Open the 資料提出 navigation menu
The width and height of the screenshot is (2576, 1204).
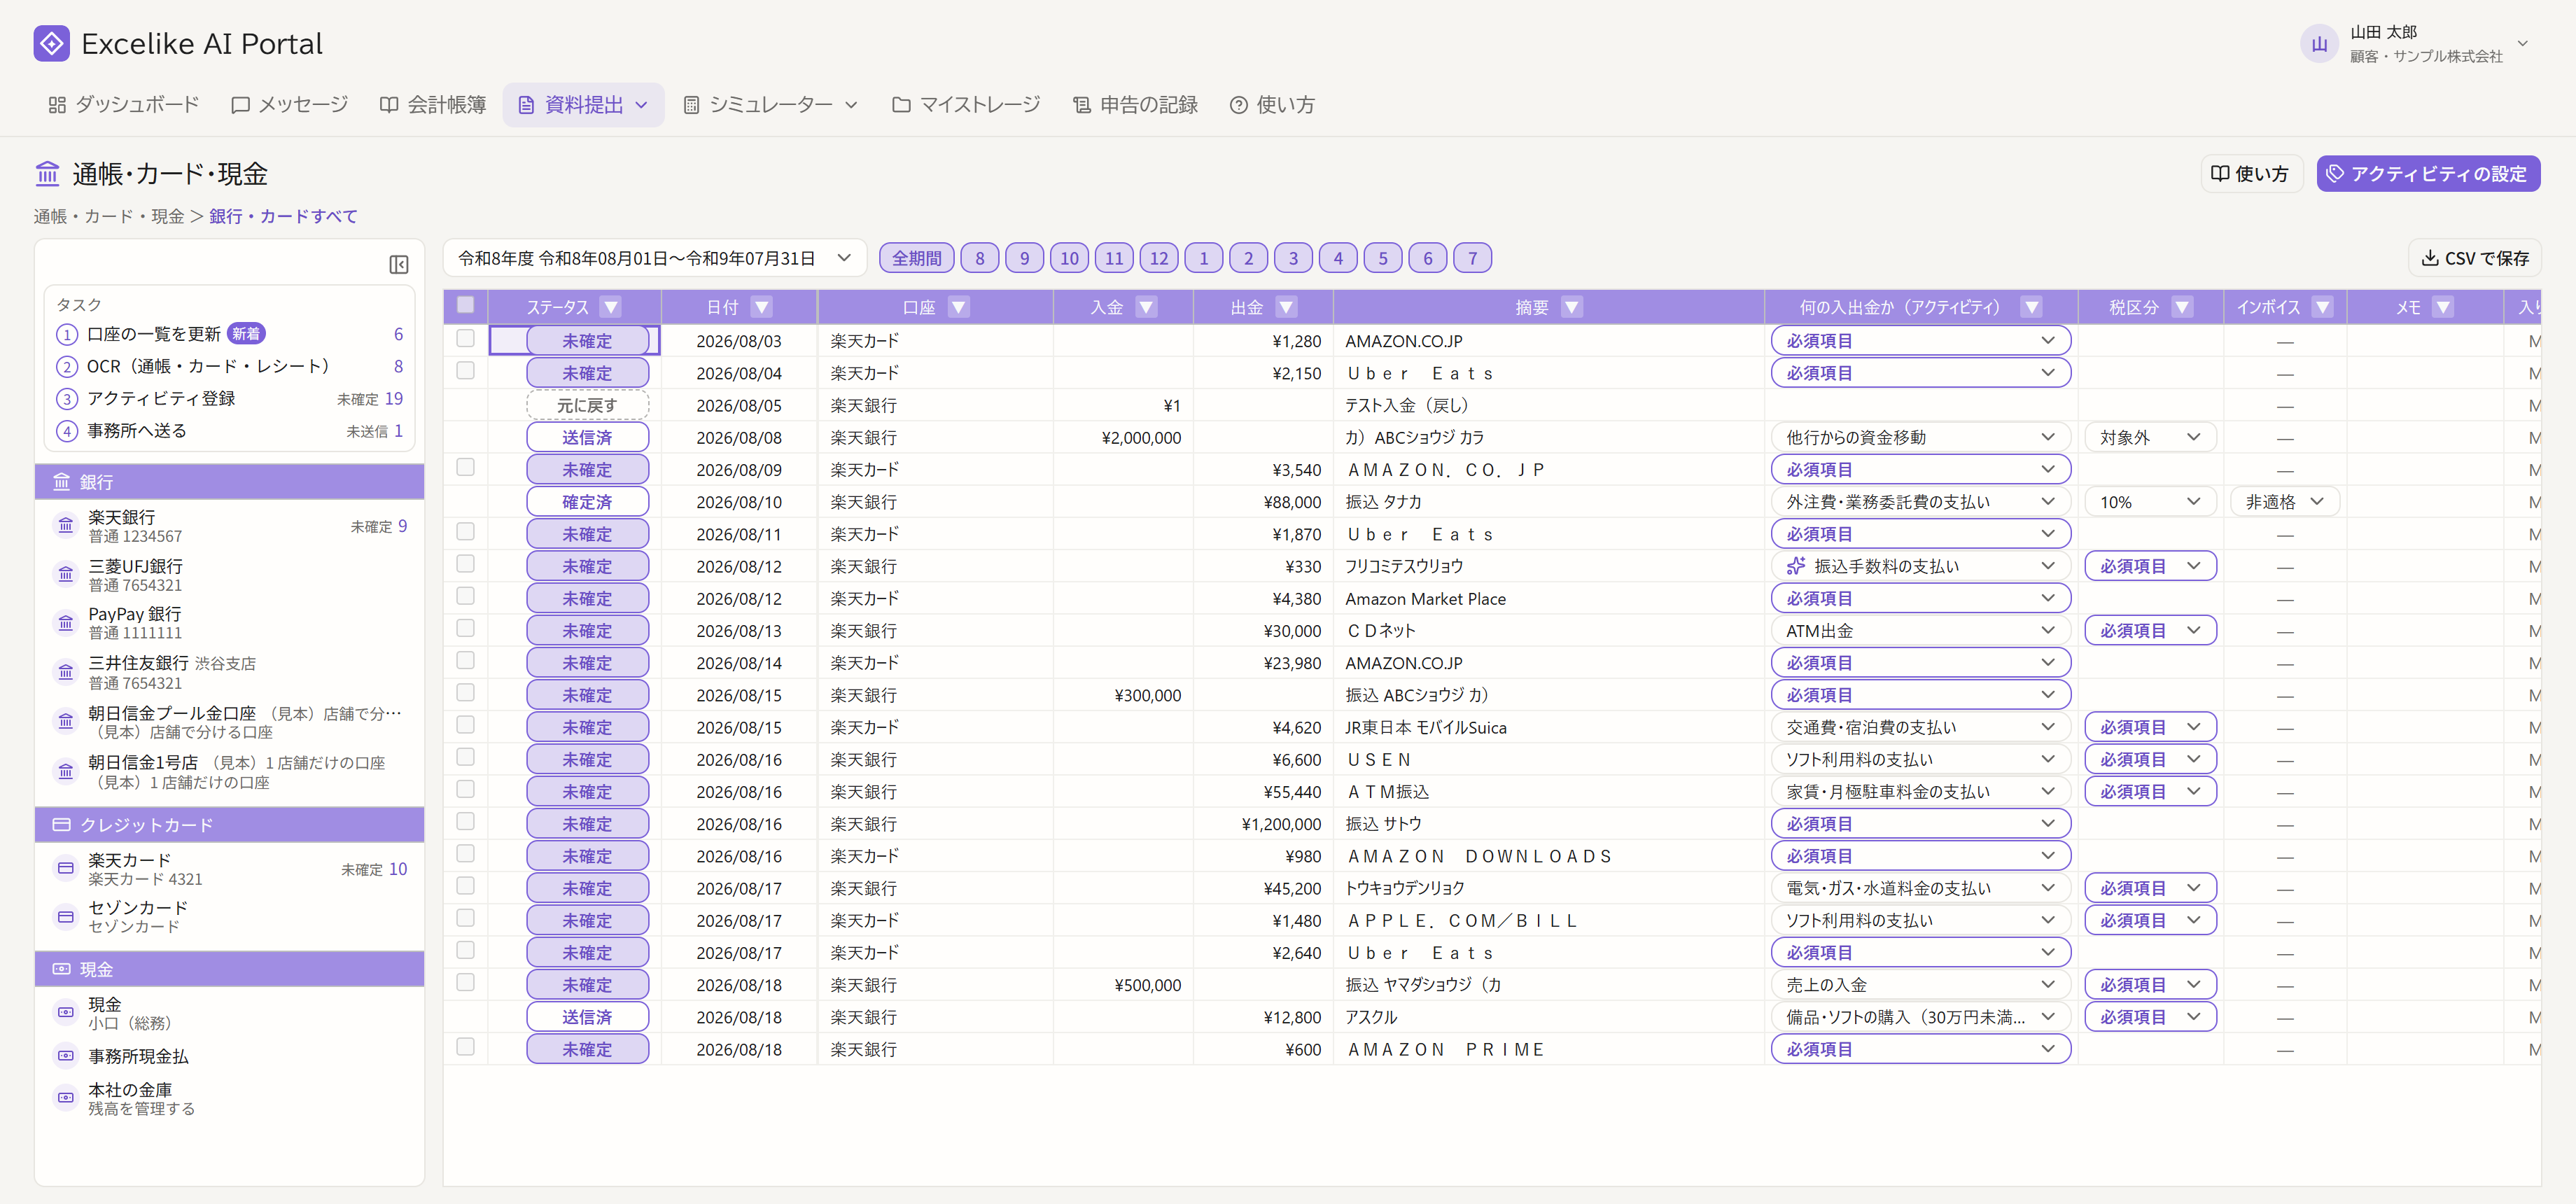point(584,105)
